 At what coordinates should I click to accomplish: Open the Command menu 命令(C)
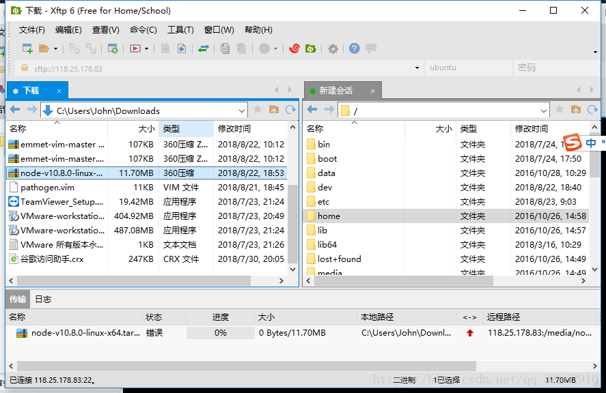click(x=143, y=30)
